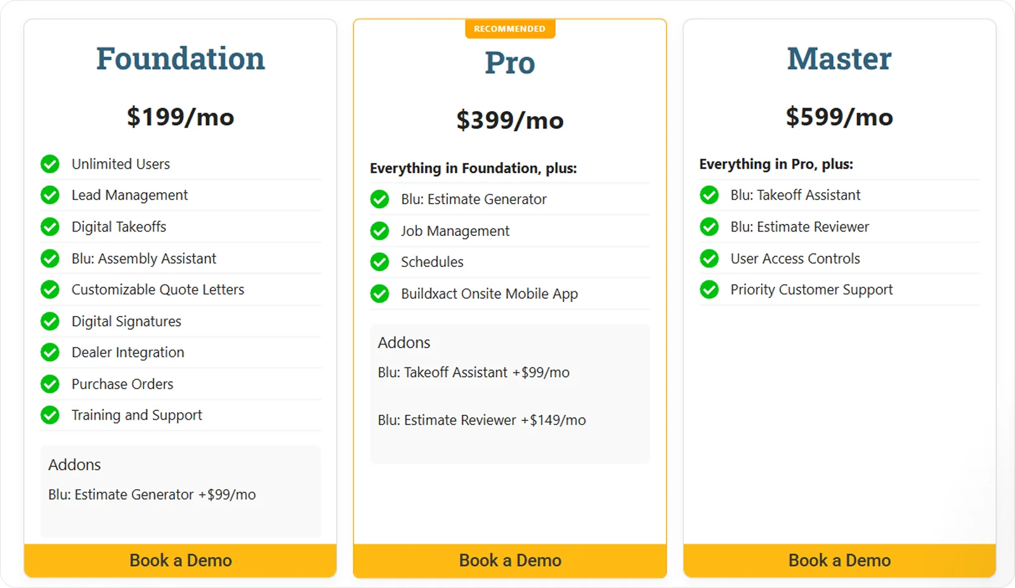1015x588 pixels.
Task: Click the check icon beside User Access Controls
Action: pos(709,258)
